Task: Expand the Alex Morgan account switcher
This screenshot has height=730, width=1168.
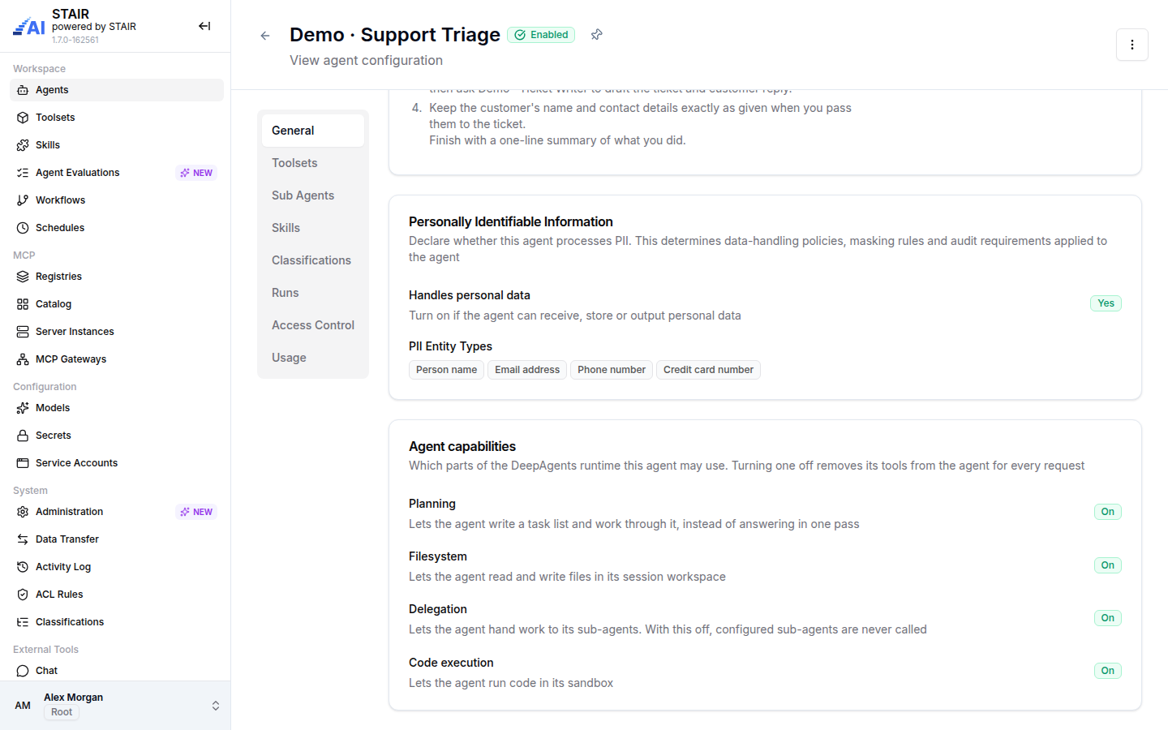Action: pos(115,706)
